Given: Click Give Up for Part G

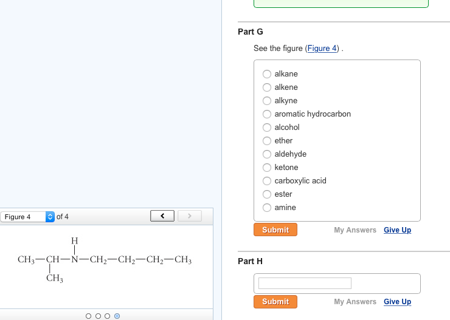Looking at the screenshot, I should (x=397, y=230).
